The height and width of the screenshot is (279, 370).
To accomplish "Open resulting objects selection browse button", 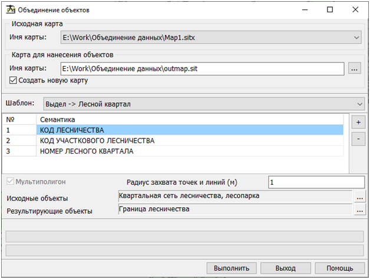I will pos(359,210).
